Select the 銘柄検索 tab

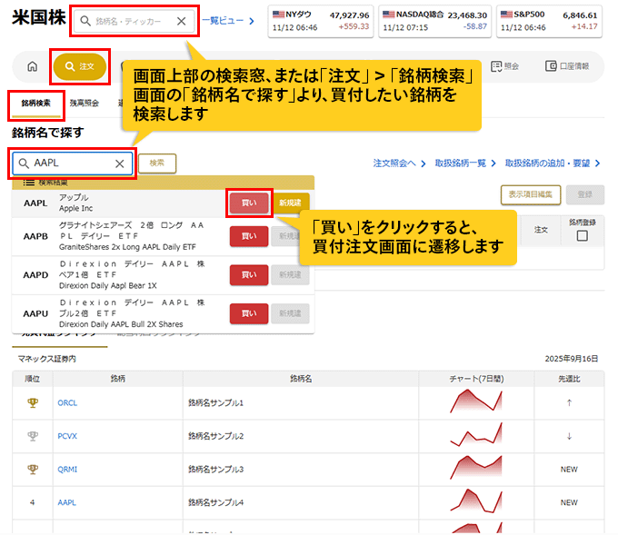36,104
